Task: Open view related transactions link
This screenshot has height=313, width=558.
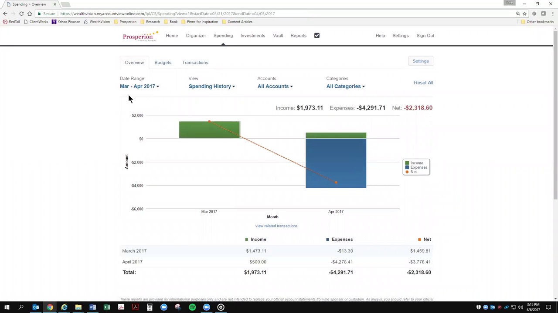Action: 276,226
